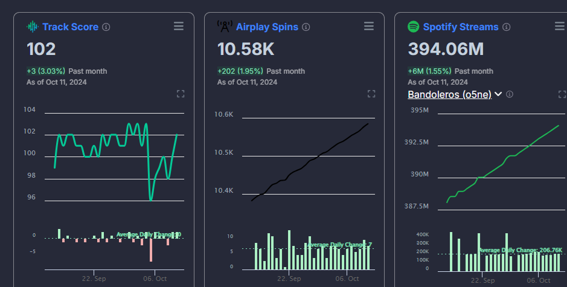The width and height of the screenshot is (567, 287).
Task: Open the Track Score info tooltip icon
Action: coord(106,27)
